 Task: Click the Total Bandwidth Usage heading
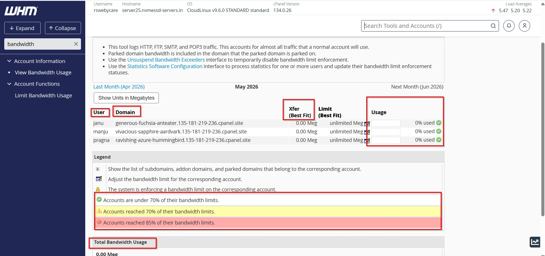click(120, 242)
